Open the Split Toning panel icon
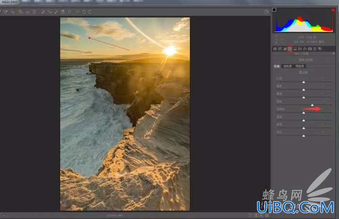 pos(295,49)
